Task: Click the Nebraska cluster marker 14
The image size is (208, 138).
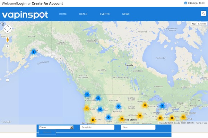Action: click(140, 116)
